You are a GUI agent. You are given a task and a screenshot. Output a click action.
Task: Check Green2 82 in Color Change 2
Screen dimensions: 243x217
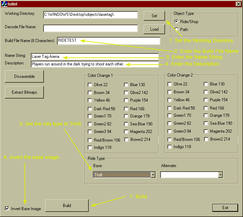point(169,123)
